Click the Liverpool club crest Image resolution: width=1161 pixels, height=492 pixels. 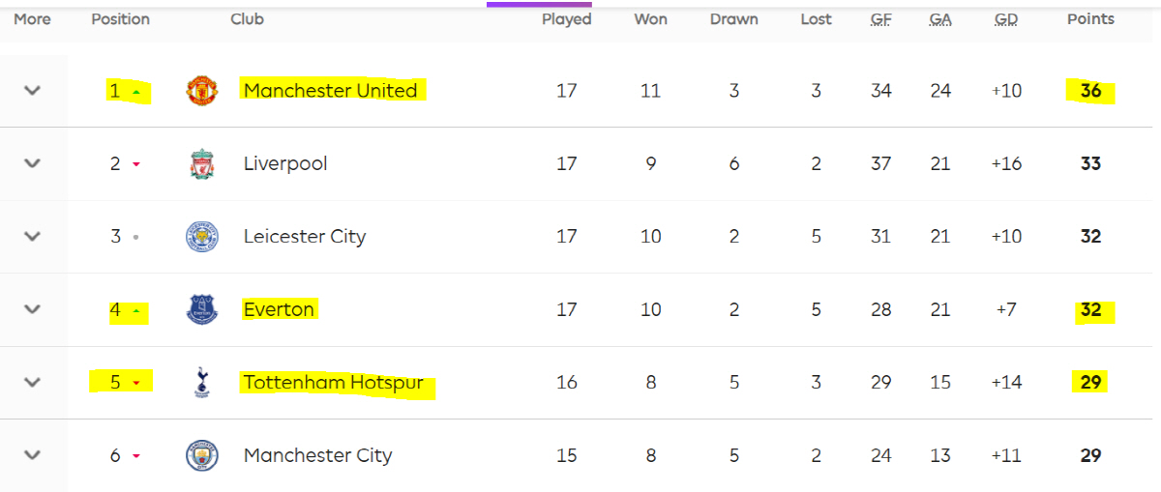click(x=202, y=164)
